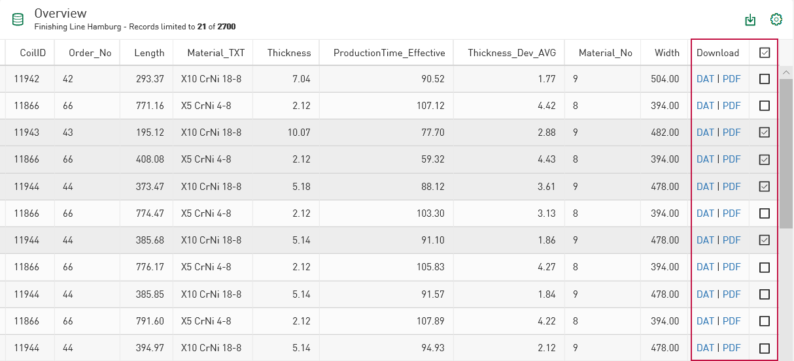Uncheck the box in the 373.47 length row
The image size is (794, 361).
click(765, 187)
